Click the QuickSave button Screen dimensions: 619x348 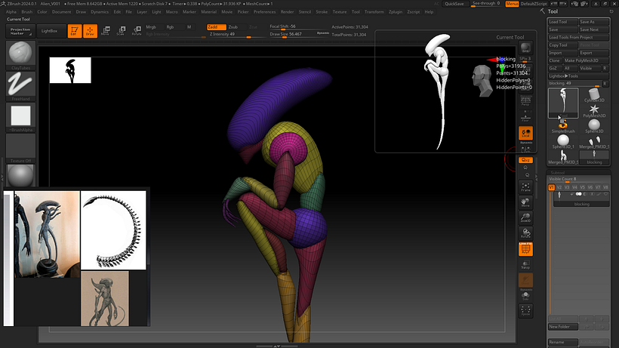[454, 4]
